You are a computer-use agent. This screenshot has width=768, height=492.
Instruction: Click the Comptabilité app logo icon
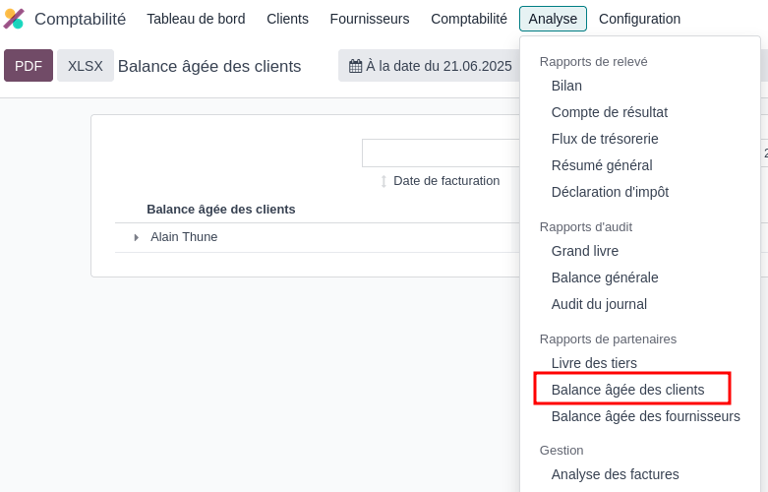[14, 19]
